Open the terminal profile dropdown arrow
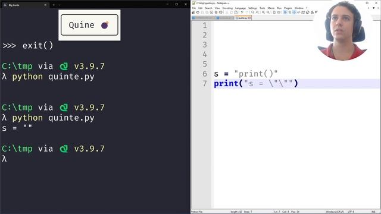381x214 pixels. click(60, 5)
